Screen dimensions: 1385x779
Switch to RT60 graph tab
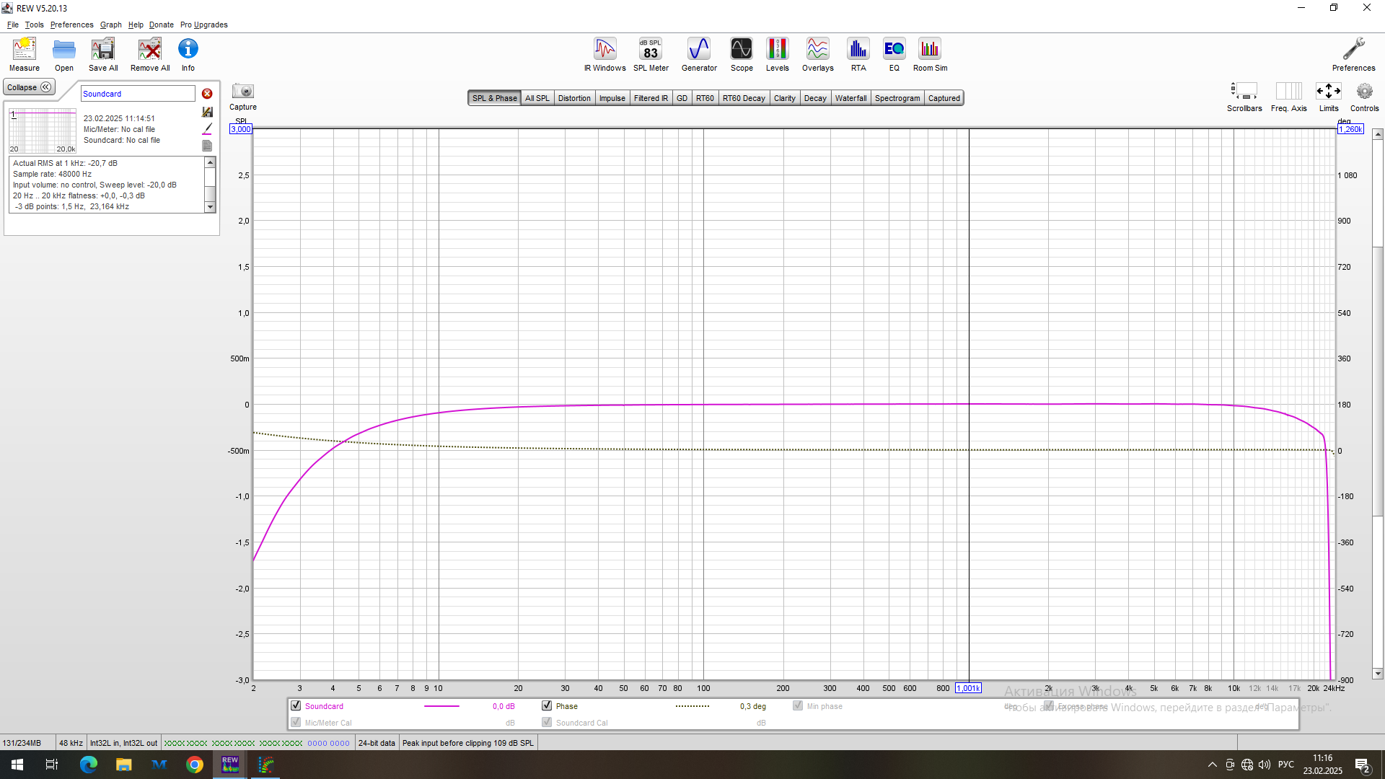[705, 98]
